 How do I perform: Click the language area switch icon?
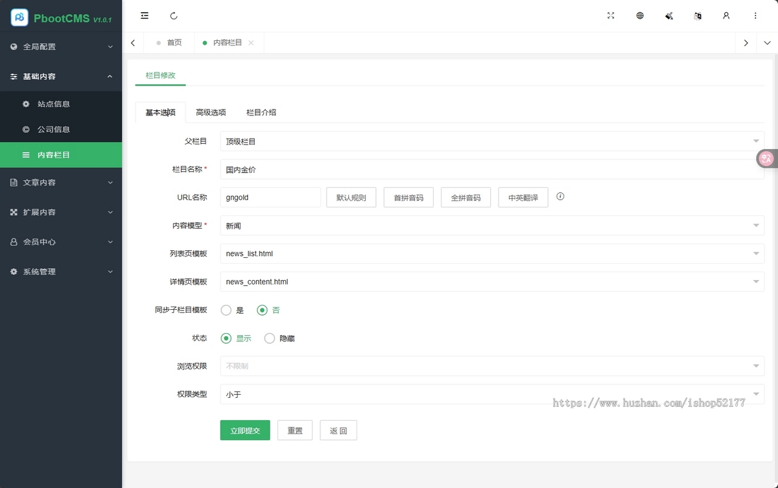coord(698,16)
